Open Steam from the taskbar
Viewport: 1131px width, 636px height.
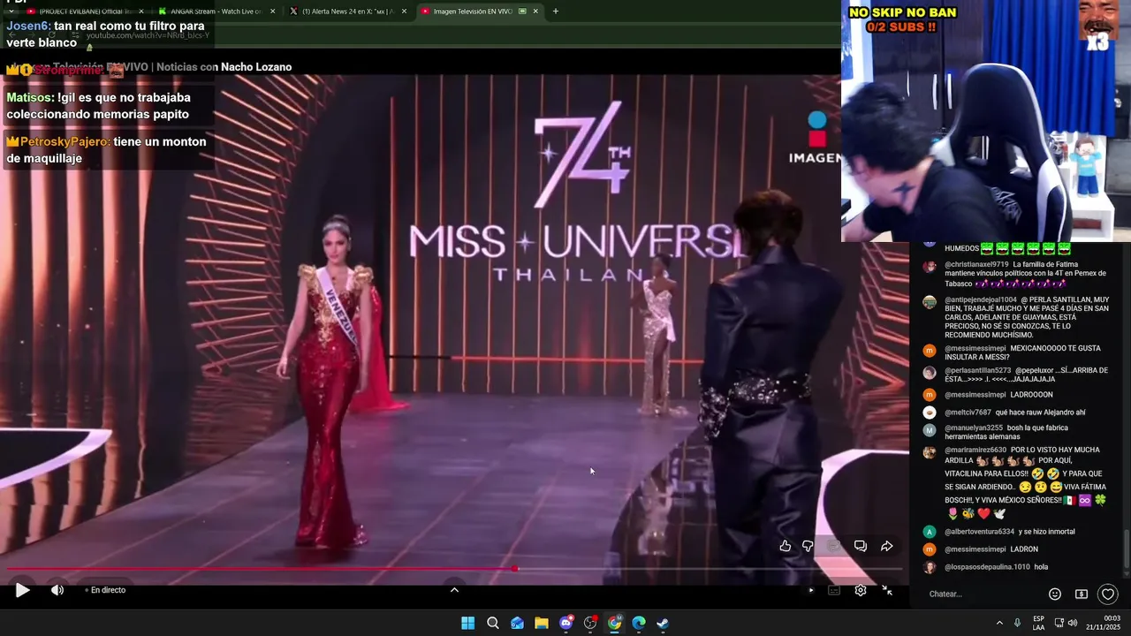[x=663, y=623]
